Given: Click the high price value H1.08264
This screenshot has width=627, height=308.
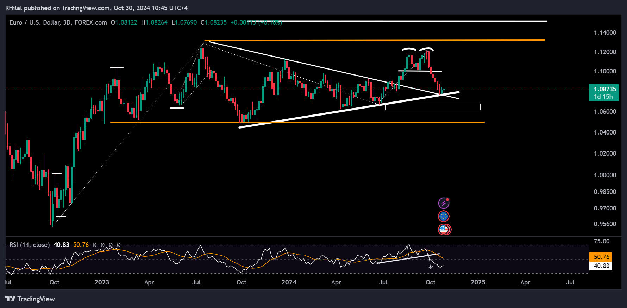Looking at the screenshot, I should point(154,22).
